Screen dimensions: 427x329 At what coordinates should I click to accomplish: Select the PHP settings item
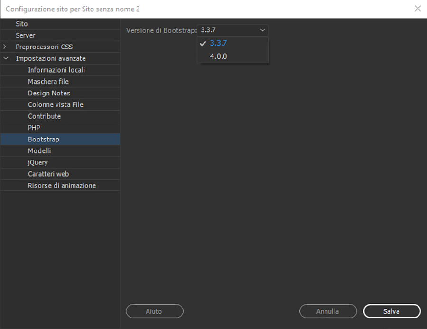(x=60, y=128)
